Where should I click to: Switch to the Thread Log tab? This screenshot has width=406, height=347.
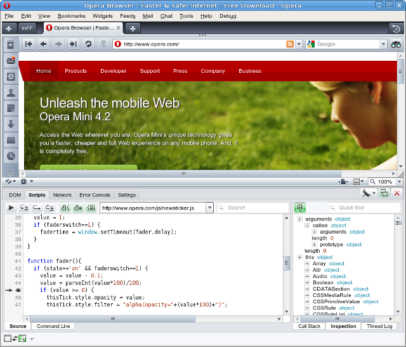379,326
